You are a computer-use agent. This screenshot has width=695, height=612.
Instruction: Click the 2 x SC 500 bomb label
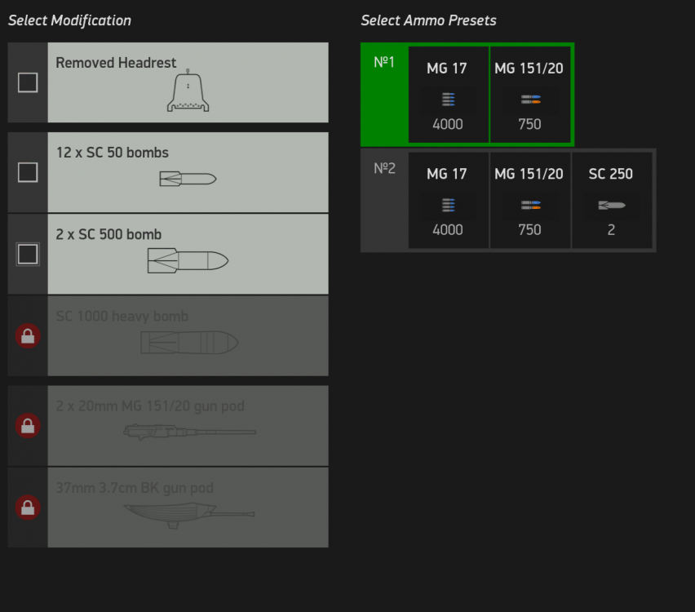pyautogui.click(x=108, y=234)
